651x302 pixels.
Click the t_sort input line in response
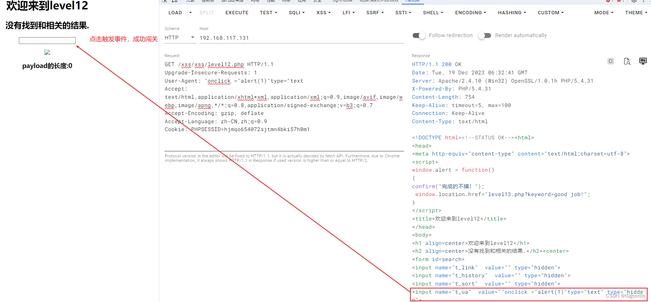[x=486, y=284]
